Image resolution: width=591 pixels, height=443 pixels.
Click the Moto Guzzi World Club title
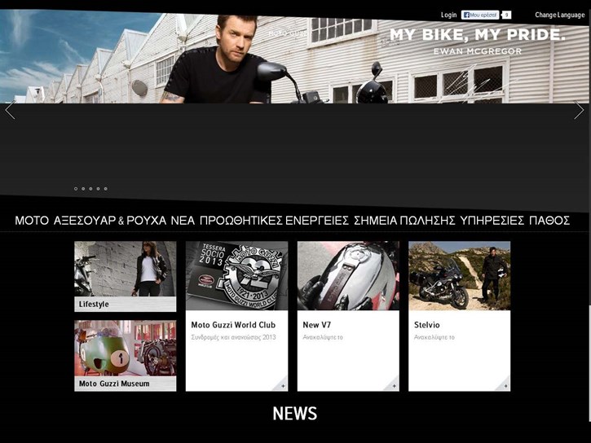coord(233,325)
